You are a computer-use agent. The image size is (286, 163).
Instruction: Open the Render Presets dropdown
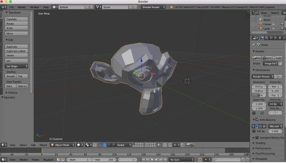(263, 77)
